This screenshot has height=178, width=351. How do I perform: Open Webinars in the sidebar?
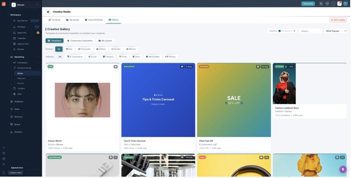[x=21, y=78]
